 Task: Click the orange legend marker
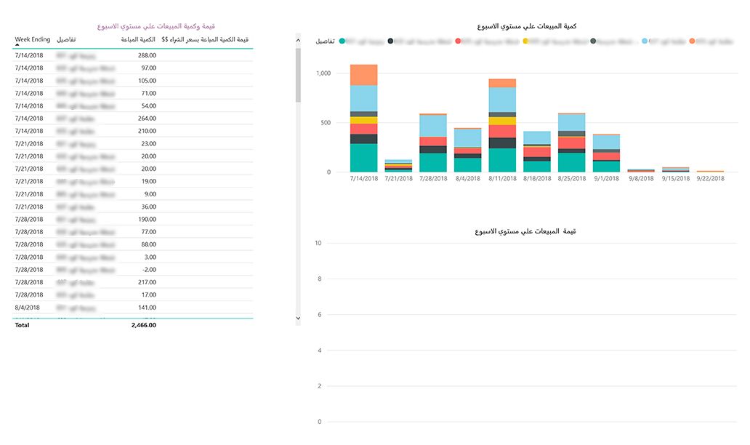(691, 42)
